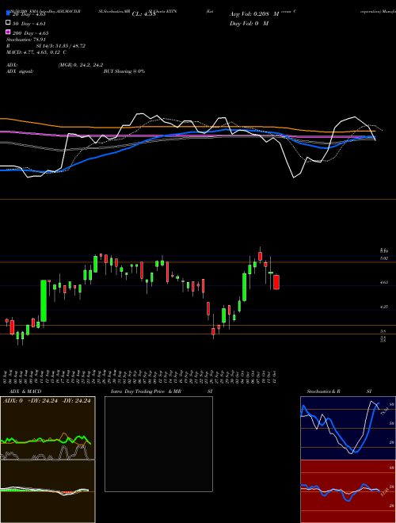Open the blue Stochastics chart panel
The height and width of the screenshot is (523, 396).
pos(348,428)
